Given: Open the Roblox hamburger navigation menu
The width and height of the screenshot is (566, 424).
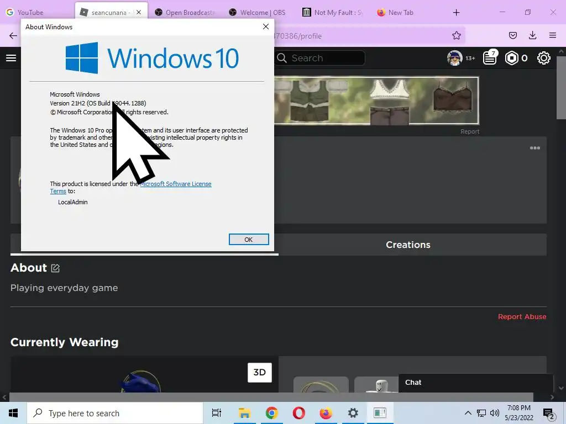Looking at the screenshot, I should point(11,58).
